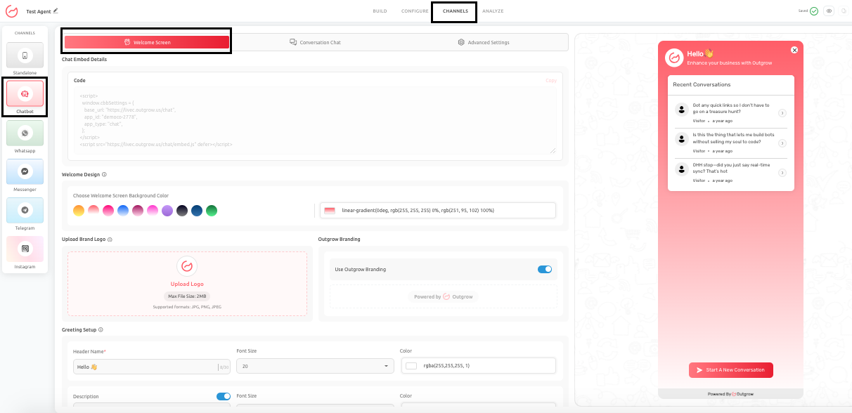Click the Outgrow logo in chat preview header
This screenshot has width=852, height=413.
pos(674,58)
